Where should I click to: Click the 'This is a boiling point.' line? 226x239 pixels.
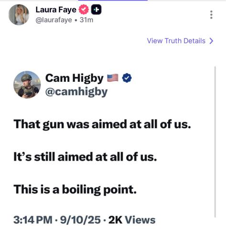[75, 190]
